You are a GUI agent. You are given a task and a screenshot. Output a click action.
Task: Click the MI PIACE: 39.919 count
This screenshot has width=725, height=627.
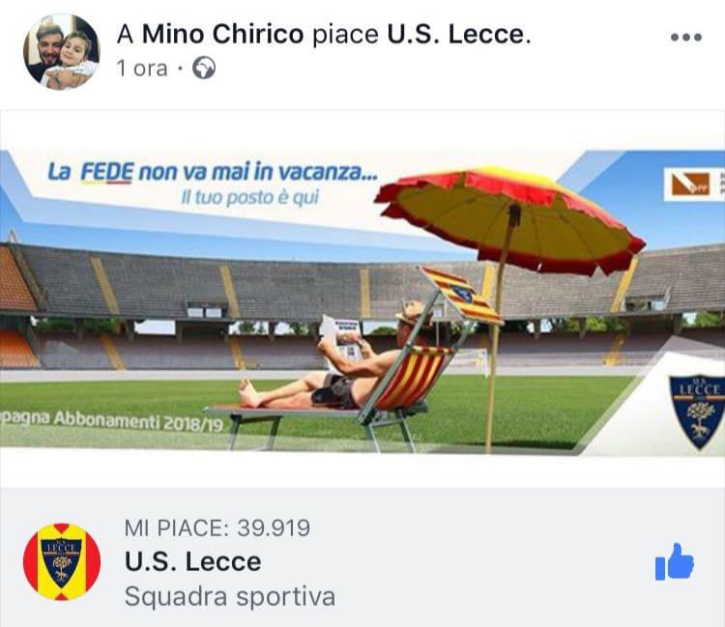(x=217, y=528)
